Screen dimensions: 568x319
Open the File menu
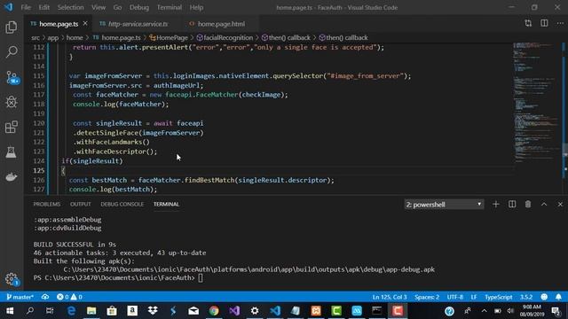[26, 7]
